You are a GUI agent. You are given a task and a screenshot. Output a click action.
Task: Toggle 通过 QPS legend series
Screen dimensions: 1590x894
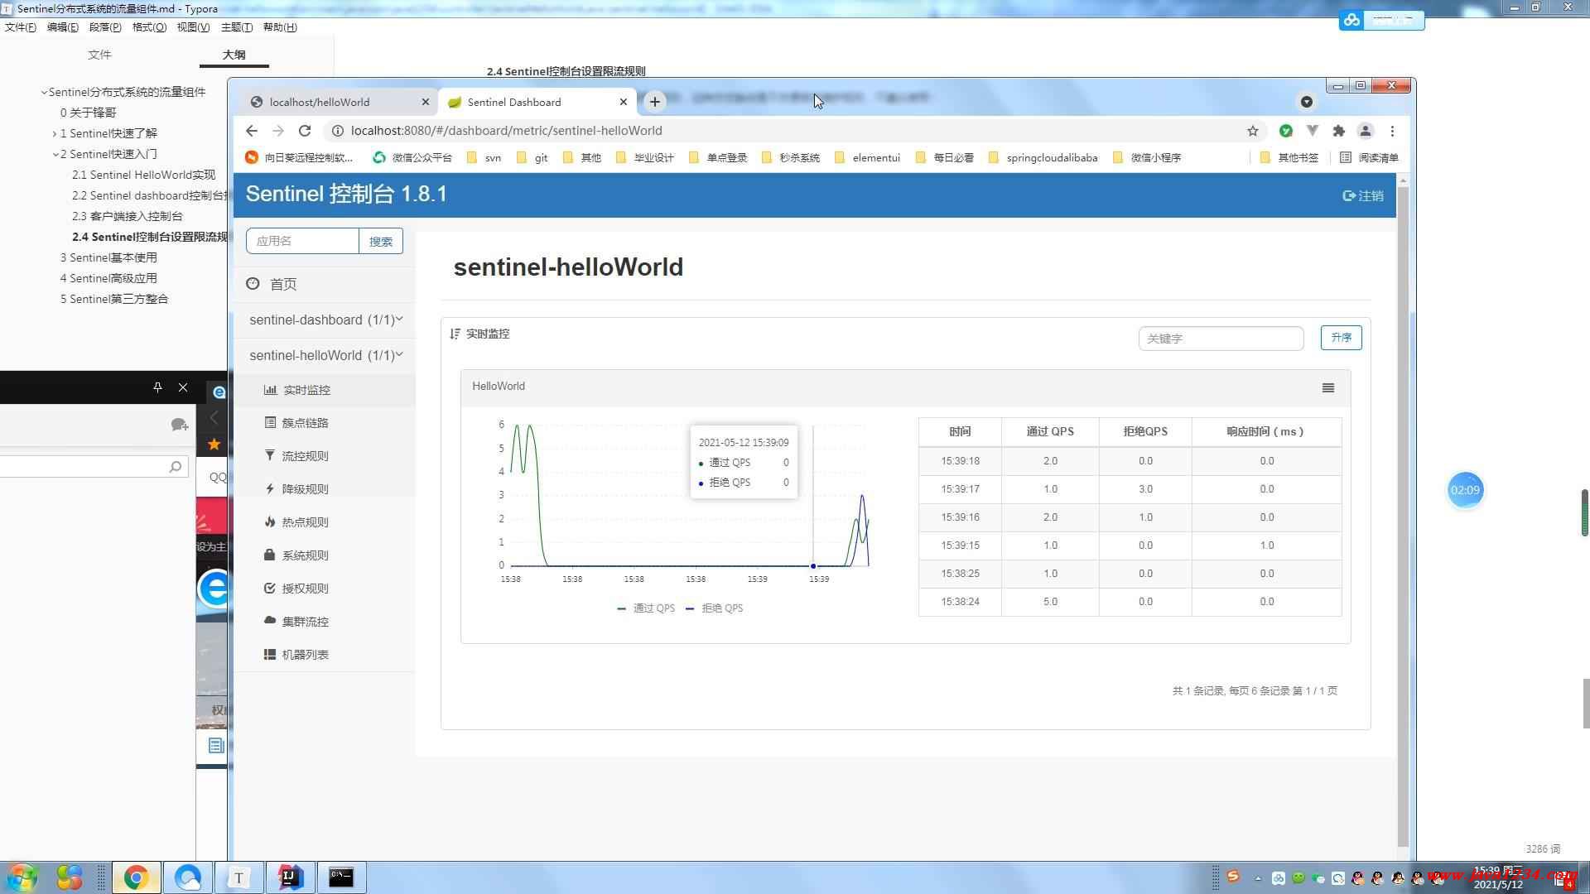pyautogui.click(x=646, y=608)
